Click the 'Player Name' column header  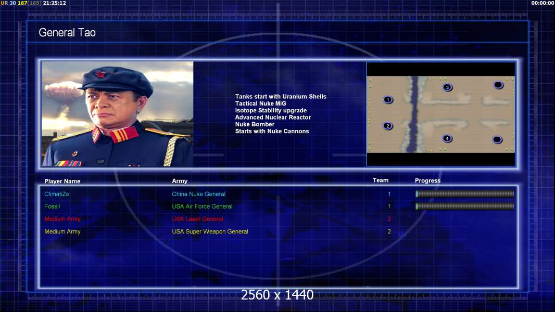click(62, 181)
